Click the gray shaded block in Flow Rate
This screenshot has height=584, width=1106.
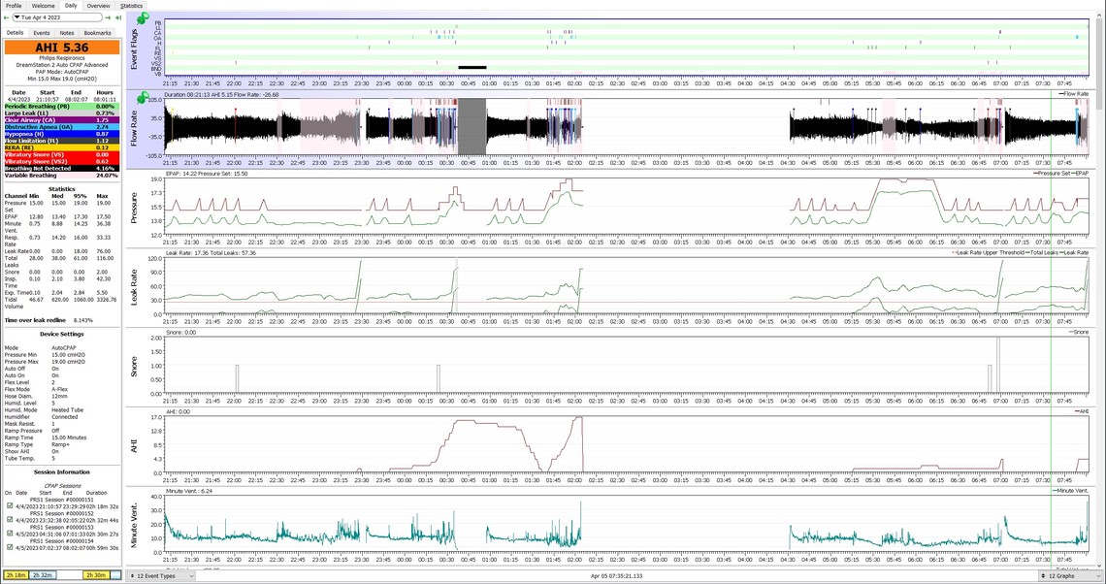click(472, 126)
